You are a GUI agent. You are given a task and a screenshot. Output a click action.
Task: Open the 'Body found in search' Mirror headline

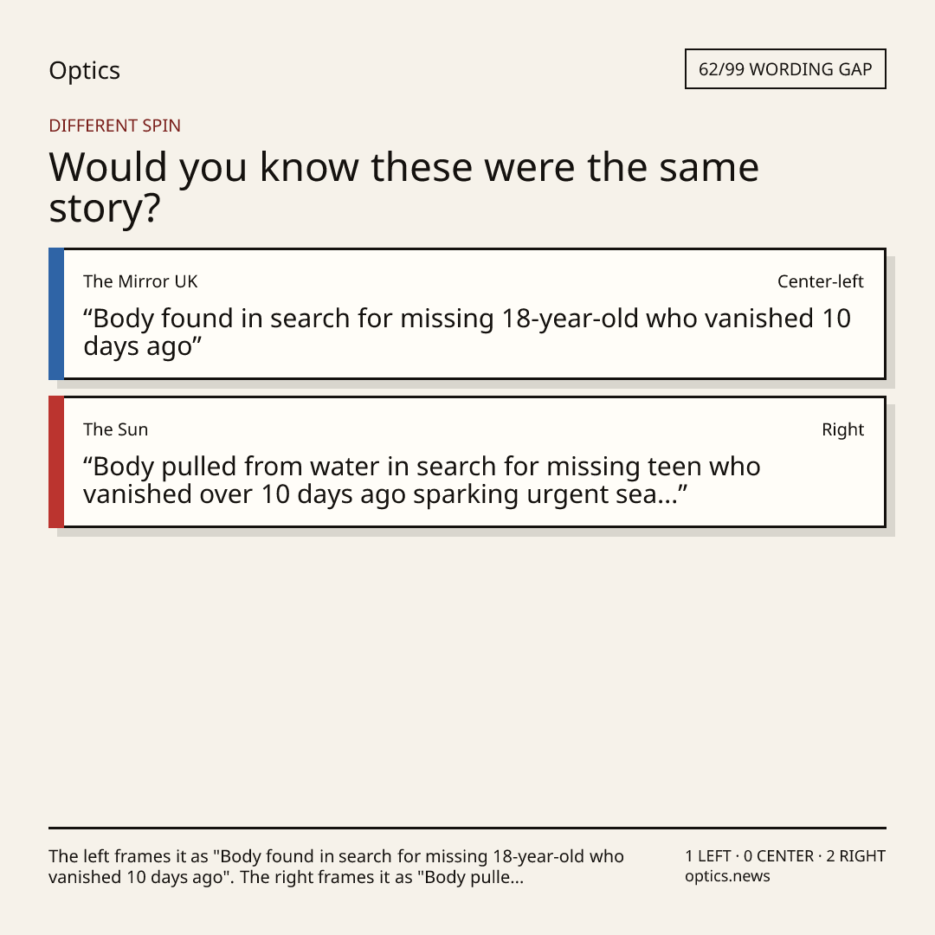(467, 332)
